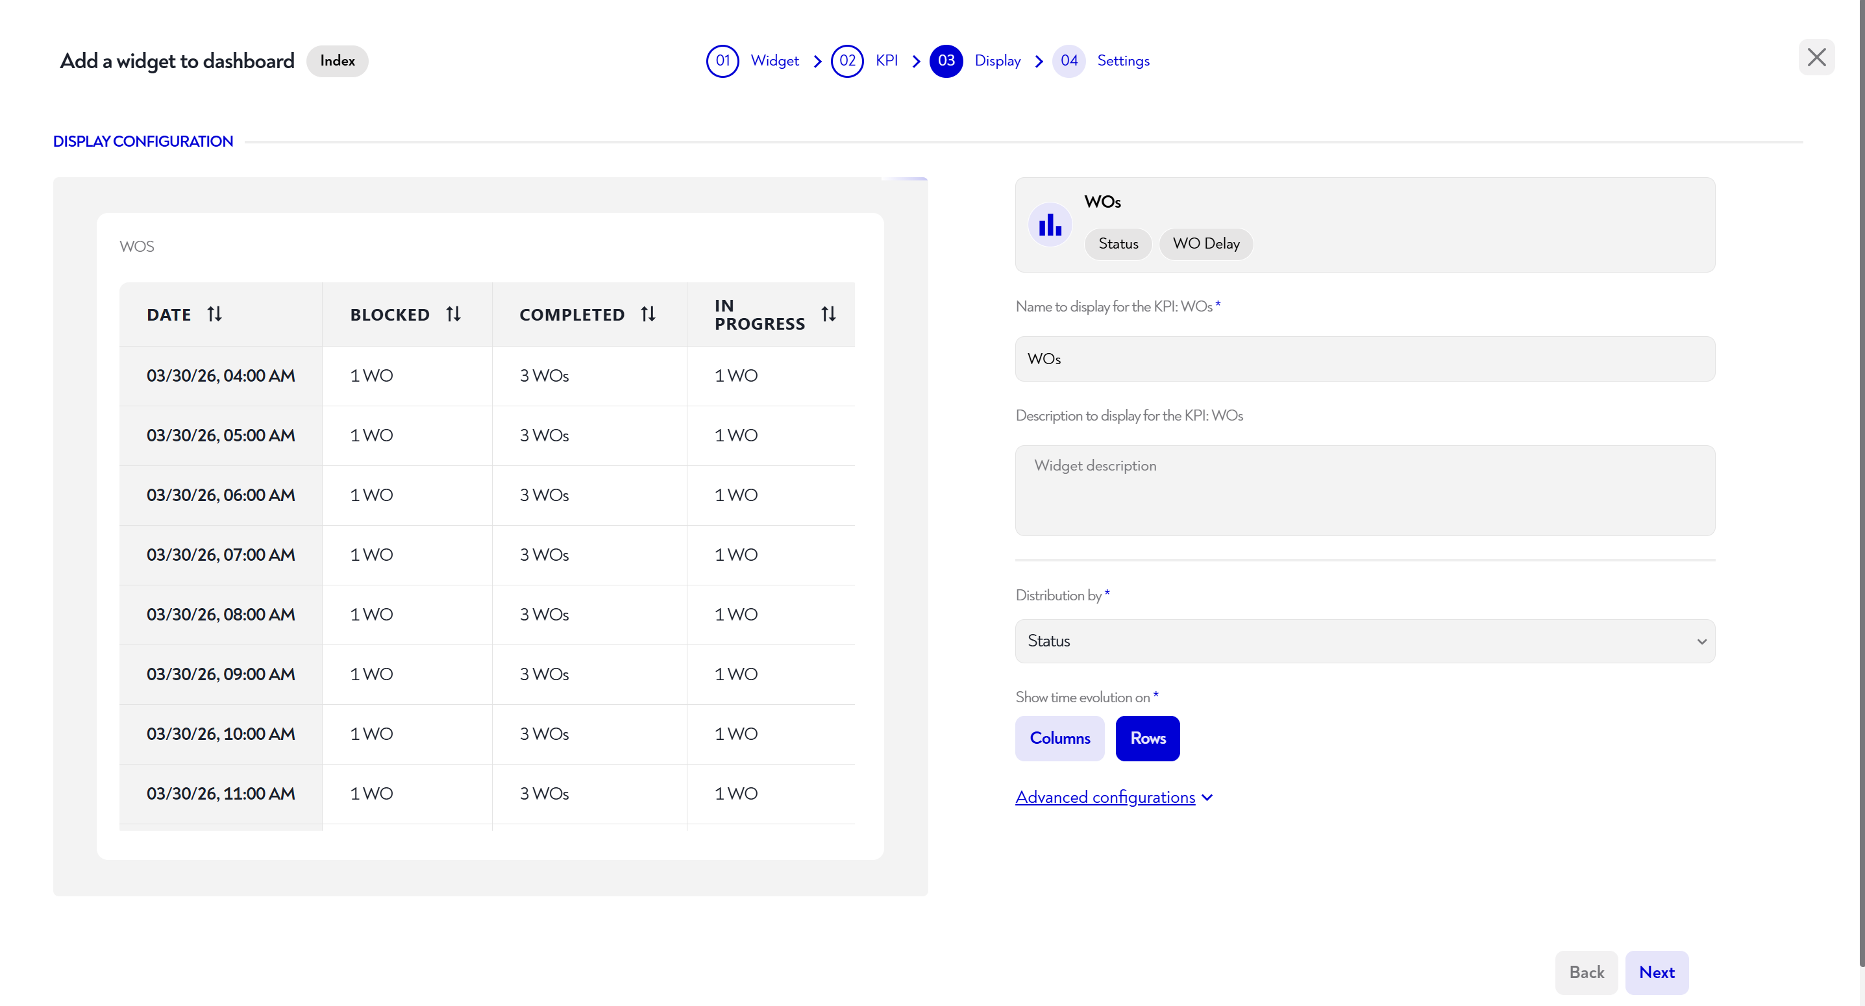Image resolution: width=1865 pixels, height=1006 pixels.
Task: Click the WO Delay chip
Action: pos(1205,244)
